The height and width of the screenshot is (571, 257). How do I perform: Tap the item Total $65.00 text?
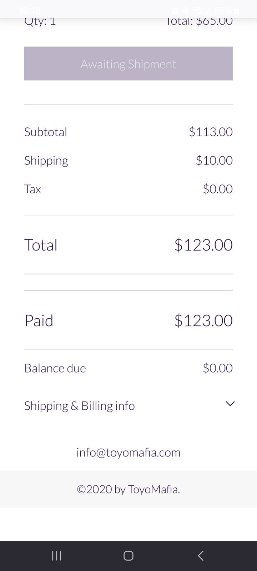tap(199, 21)
